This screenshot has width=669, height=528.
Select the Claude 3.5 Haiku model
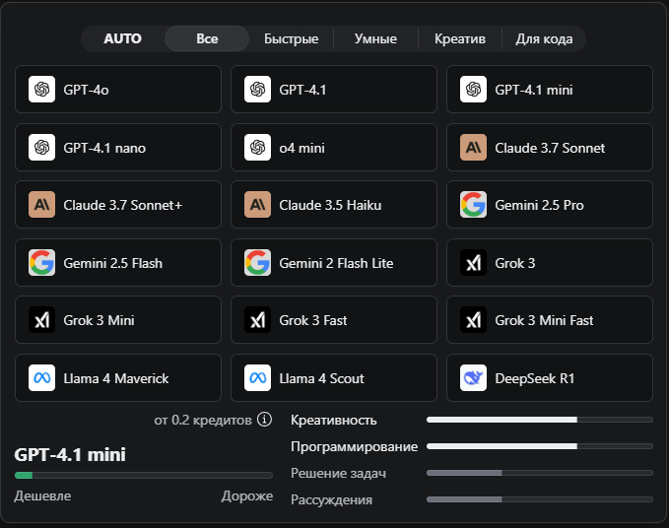coord(334,205)
